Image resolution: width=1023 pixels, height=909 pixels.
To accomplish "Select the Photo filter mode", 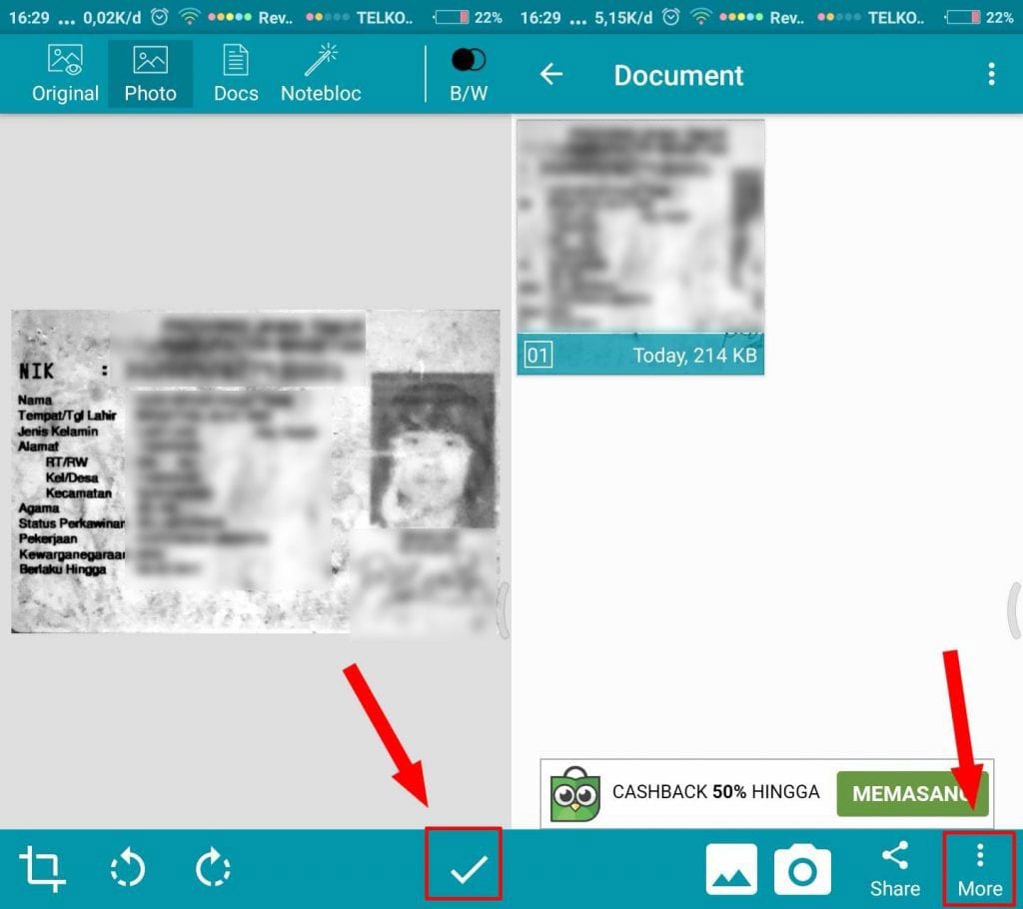I will click(150, 74).
